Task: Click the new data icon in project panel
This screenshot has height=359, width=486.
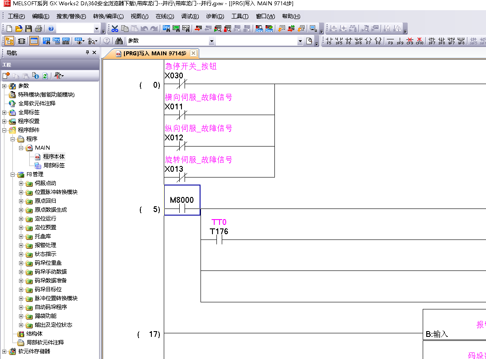Action: coord(6,76)
